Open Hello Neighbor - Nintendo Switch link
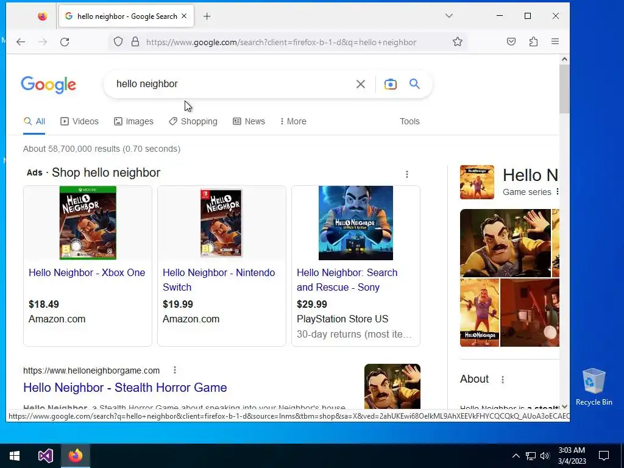This screenshot has height=468, width=624. (219, 280)
